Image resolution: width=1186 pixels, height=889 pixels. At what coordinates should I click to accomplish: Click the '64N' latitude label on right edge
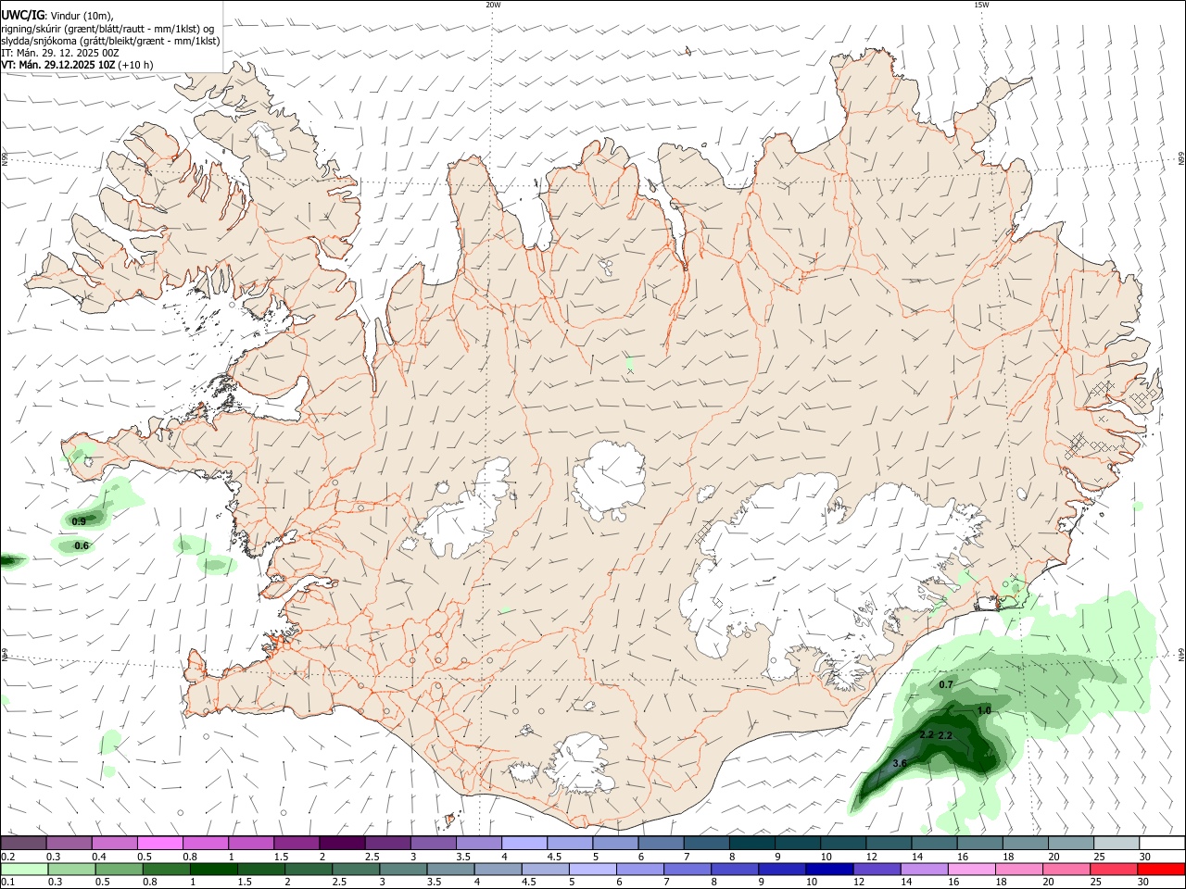coord(1181,655)
